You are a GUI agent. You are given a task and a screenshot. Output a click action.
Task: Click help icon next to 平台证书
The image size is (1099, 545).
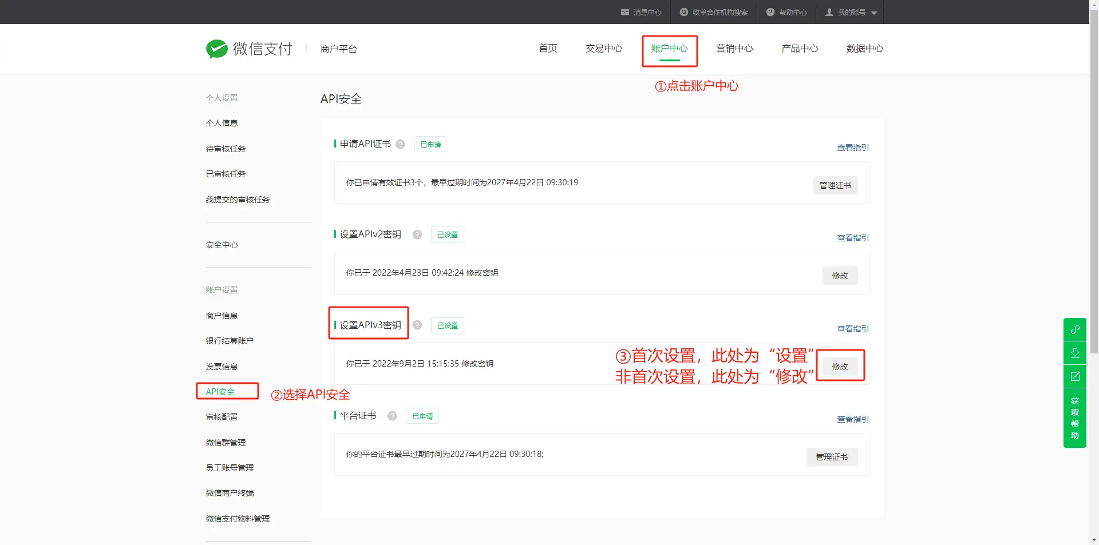pyautogui.click(x=392, y=416)
